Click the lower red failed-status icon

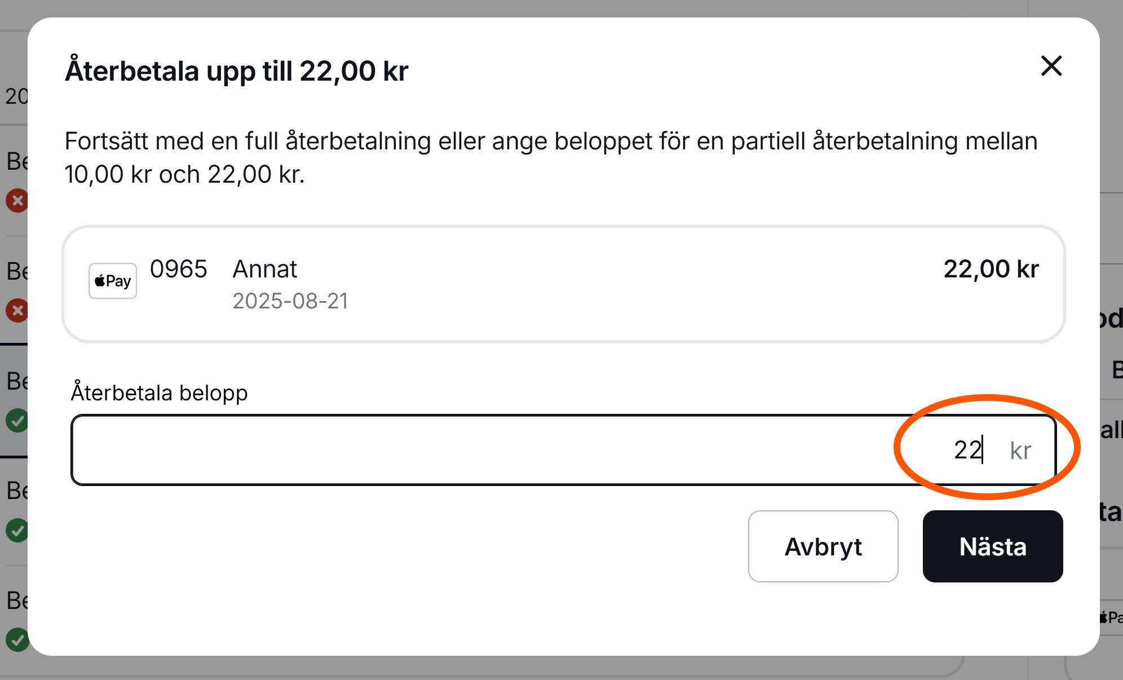click(x=17, y=310)
